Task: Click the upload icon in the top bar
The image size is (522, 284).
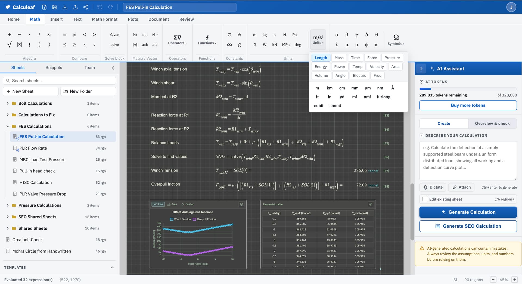Action: click(x=75, y=7)
